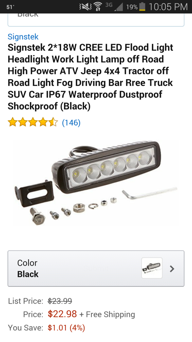This screenshot has width=192, height=342.
Task: Open the LED light bar product image
Action: coord(96,183)
